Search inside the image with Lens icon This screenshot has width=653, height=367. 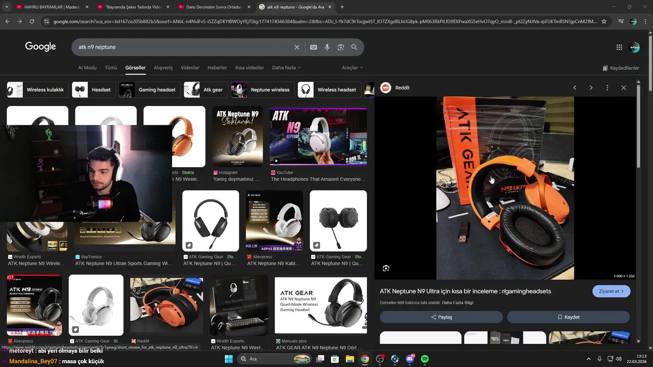[x=386, y=268]
